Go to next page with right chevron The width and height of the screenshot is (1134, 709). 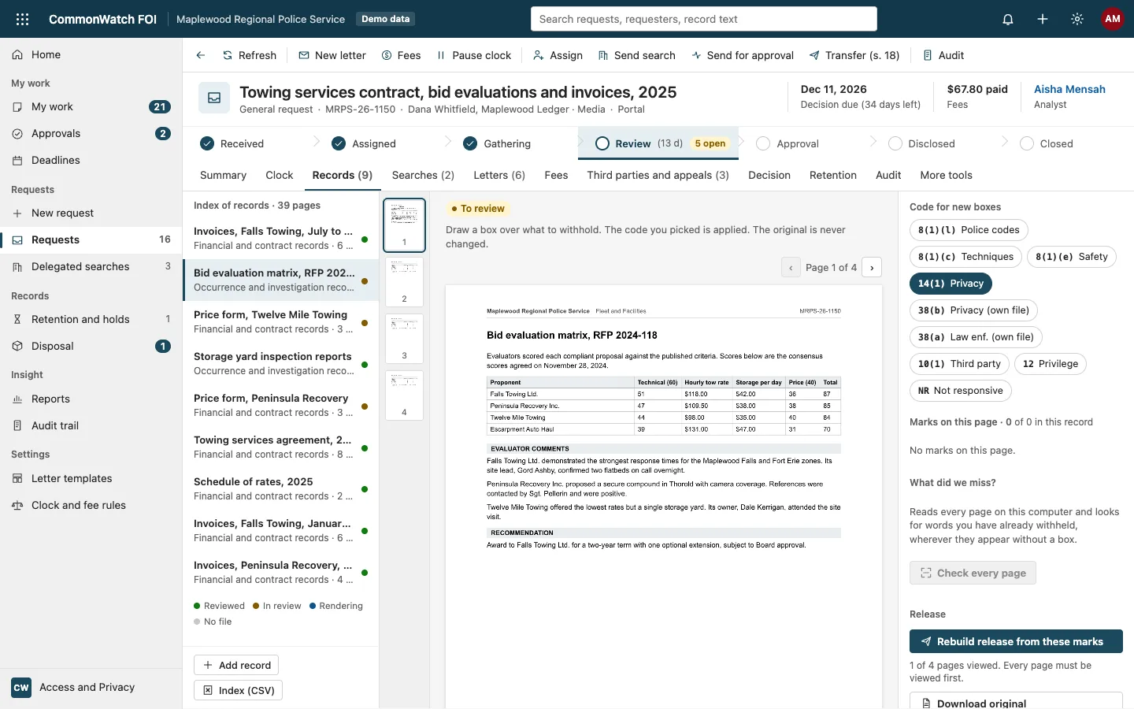pyautogui.click(x=872, y=268)
